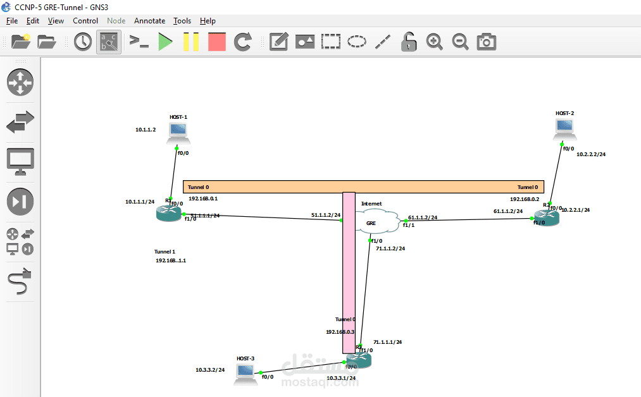Select the add a link cable tool
Image resolution: width=641 pixels, height=397 pixels.
[20, 281]
